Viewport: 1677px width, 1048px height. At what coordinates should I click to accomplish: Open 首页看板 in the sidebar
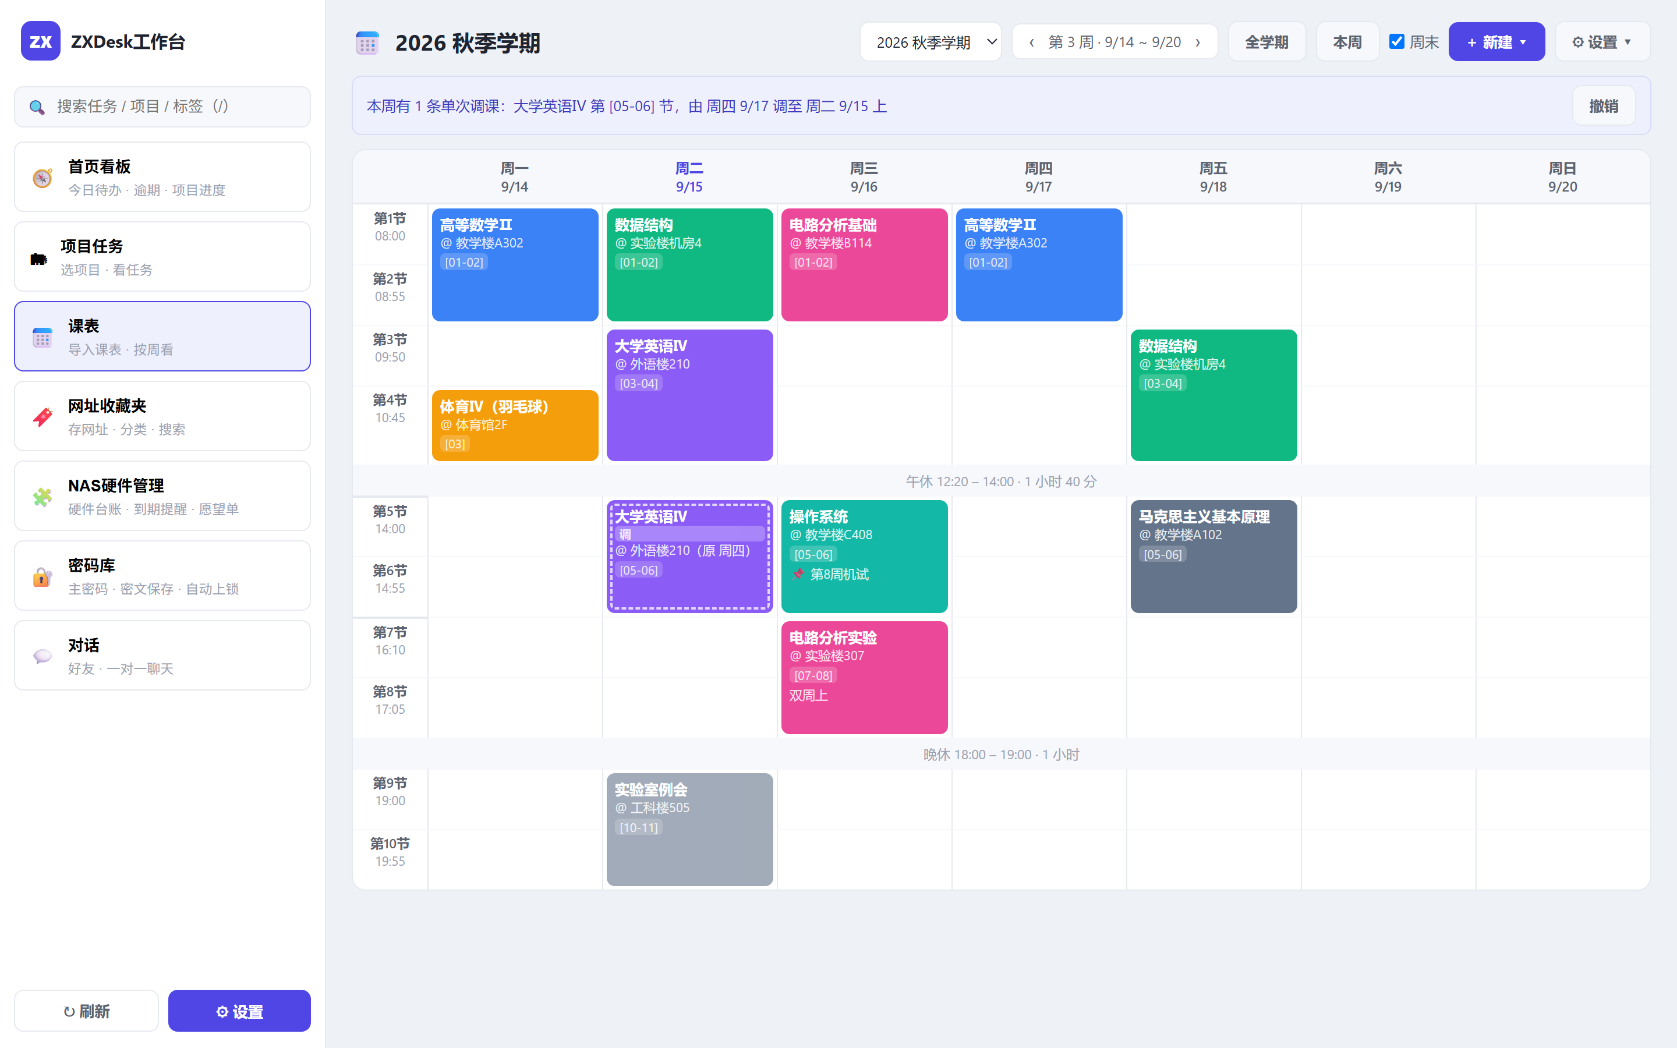pos(162,178)
